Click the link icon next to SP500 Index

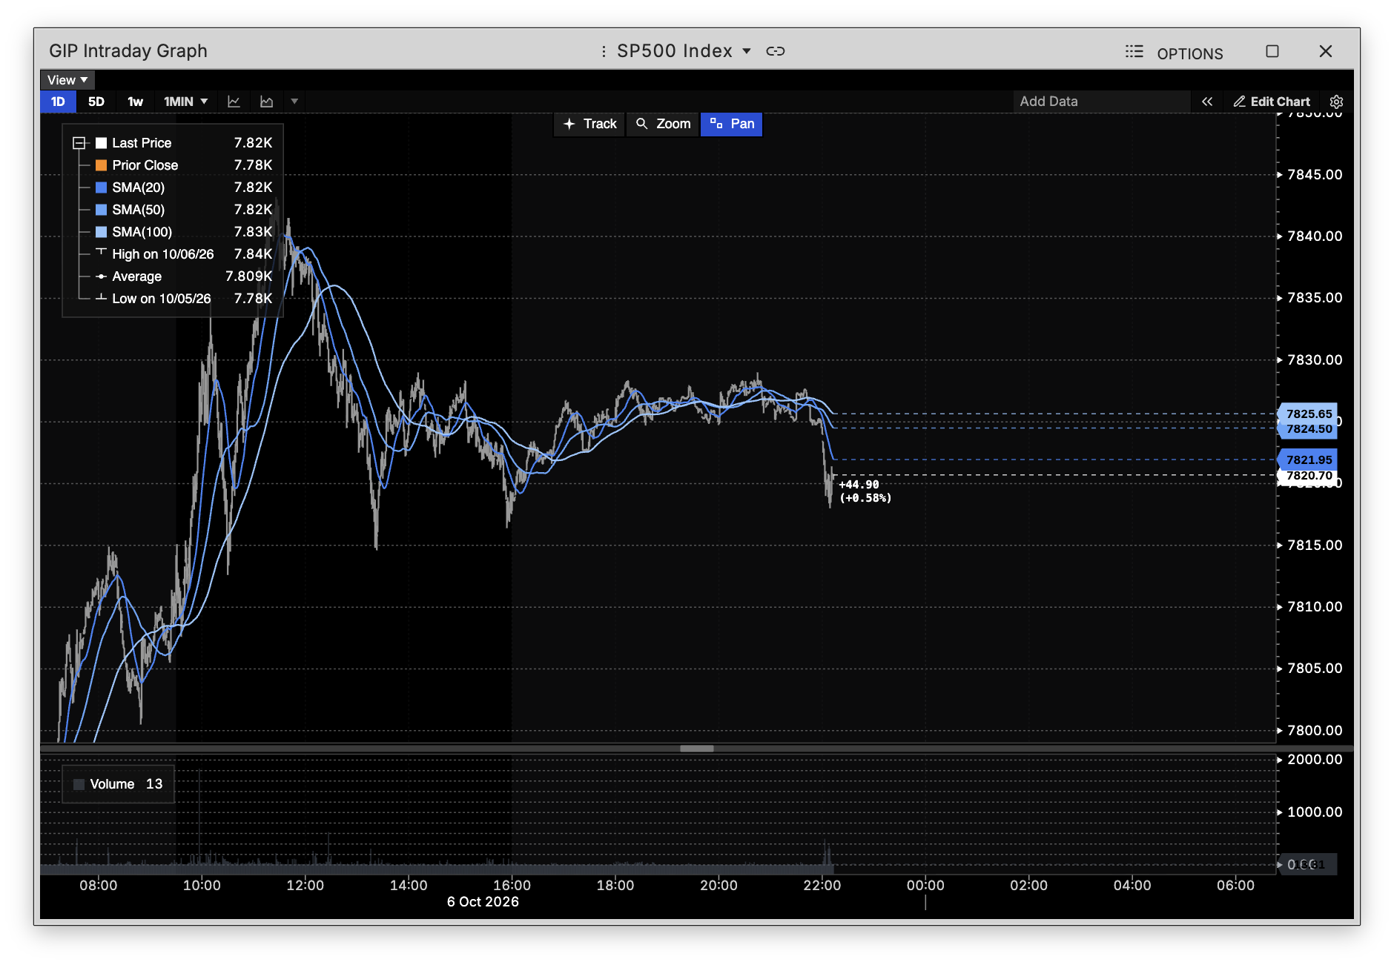775,51
